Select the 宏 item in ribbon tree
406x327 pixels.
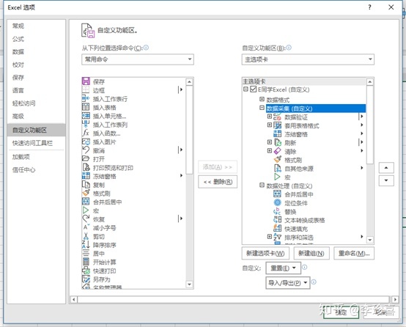click(x=287, y=177)
